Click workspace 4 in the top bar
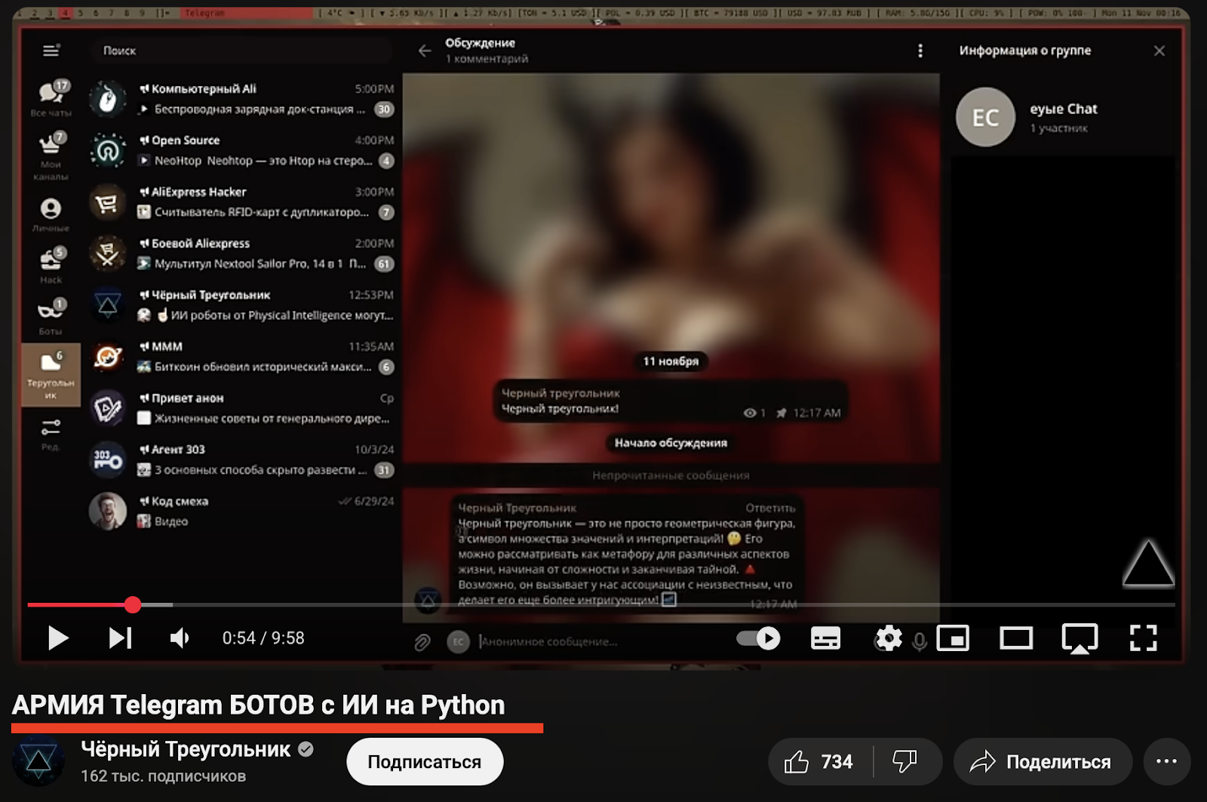 [x=66, y=13]
